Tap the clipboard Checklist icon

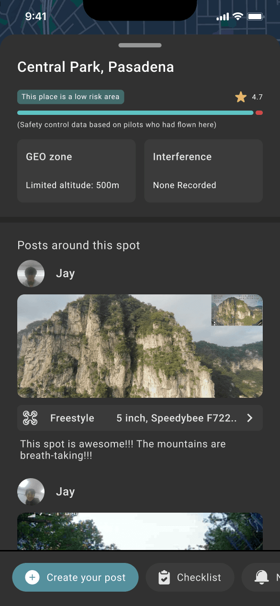click(x=164, y=577)
